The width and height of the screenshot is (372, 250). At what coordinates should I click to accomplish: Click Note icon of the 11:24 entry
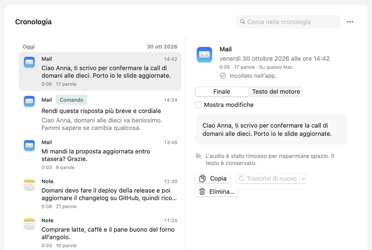click(x=29, y=224)
